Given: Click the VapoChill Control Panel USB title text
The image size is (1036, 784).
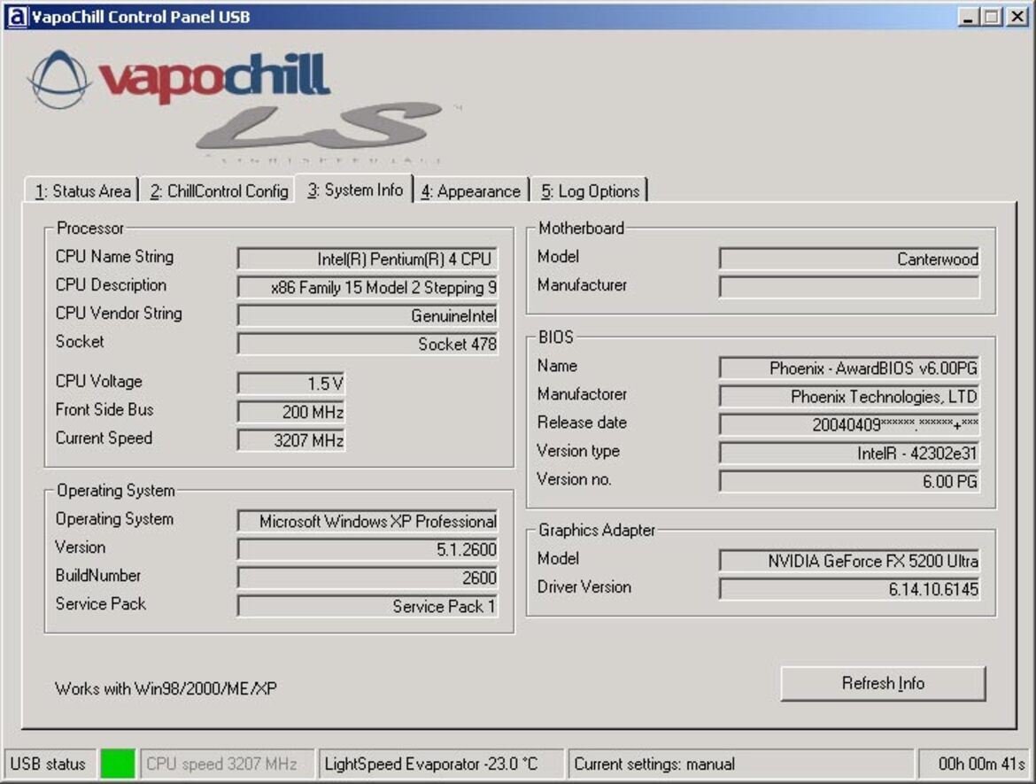Looking at the screenshot, I should pos(141,17).
